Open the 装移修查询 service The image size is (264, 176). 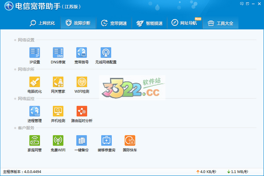pyautogui.click(x=106, y=143)
